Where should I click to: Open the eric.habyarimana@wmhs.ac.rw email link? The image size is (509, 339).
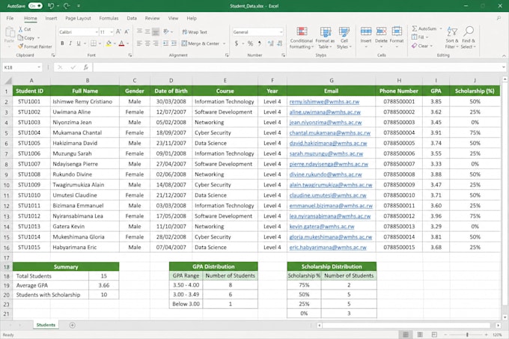[328, 247]
